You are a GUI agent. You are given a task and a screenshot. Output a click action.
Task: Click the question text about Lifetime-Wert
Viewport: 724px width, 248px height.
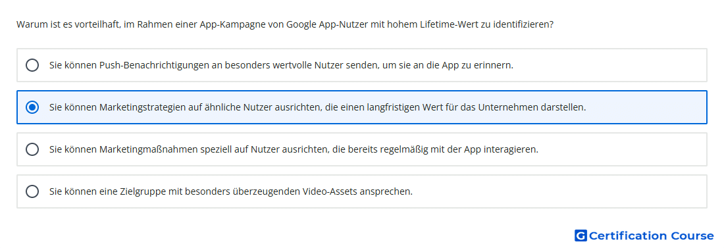pos(285,24)
